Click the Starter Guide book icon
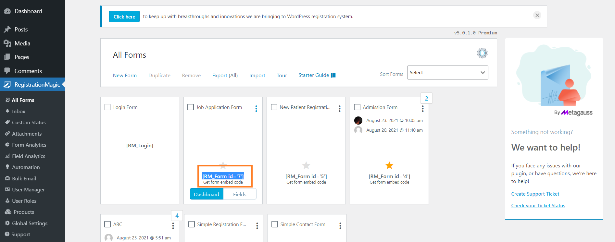 pos(333,76)
